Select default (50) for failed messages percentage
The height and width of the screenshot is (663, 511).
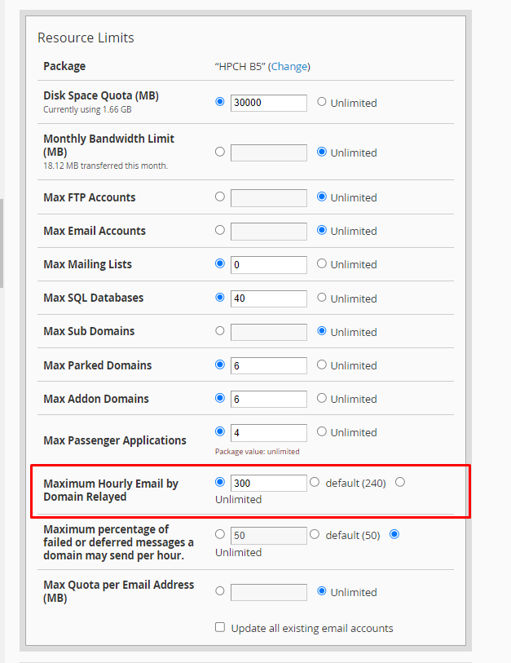[315, 534]
